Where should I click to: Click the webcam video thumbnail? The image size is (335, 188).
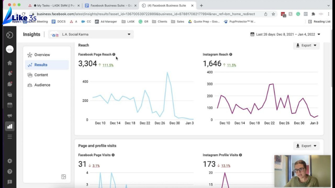click(303, 171)
